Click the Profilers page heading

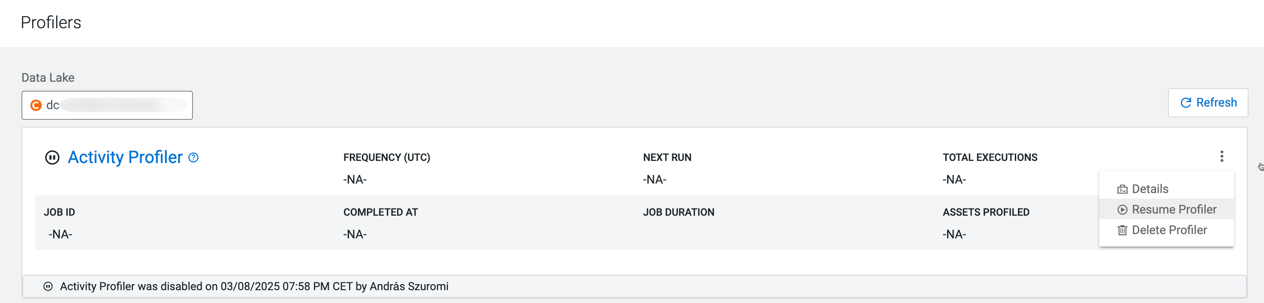coord(51,23)
